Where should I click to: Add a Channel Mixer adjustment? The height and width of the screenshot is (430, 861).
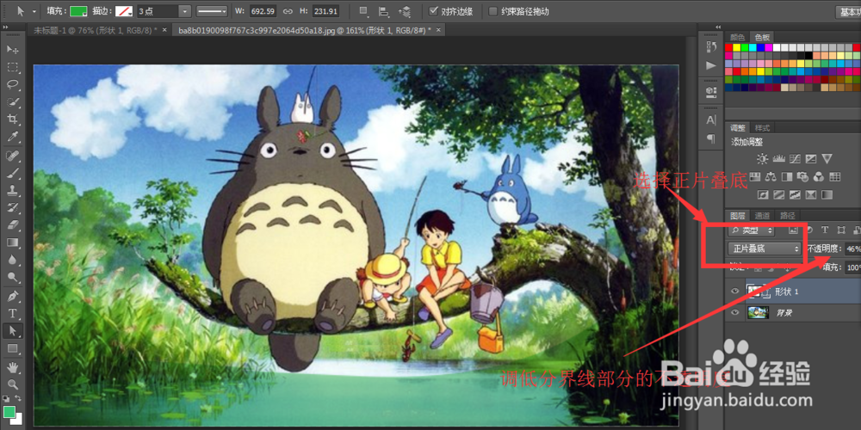coord(819,176)
